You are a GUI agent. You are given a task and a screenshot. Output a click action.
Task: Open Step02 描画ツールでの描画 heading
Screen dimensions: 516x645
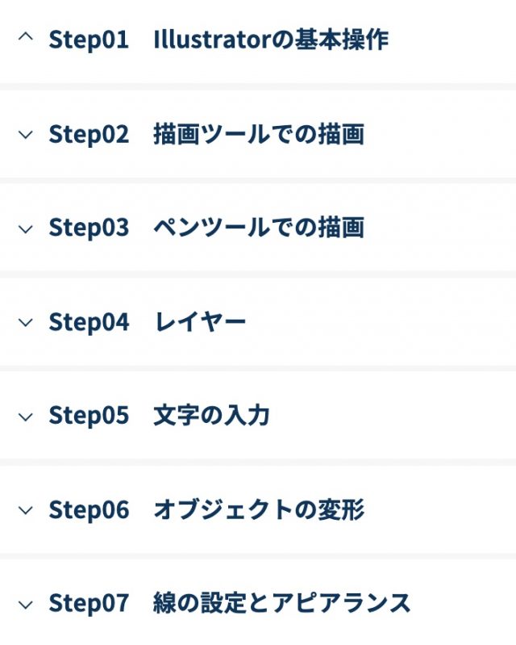pyautogui.click(x=258, y=134)
